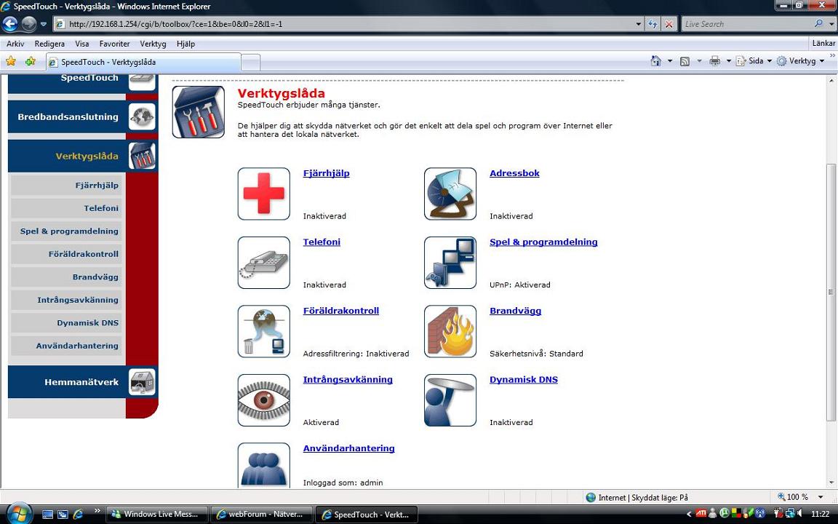Click the large Verktygslåda toolbox header icon

pos(199,112)
